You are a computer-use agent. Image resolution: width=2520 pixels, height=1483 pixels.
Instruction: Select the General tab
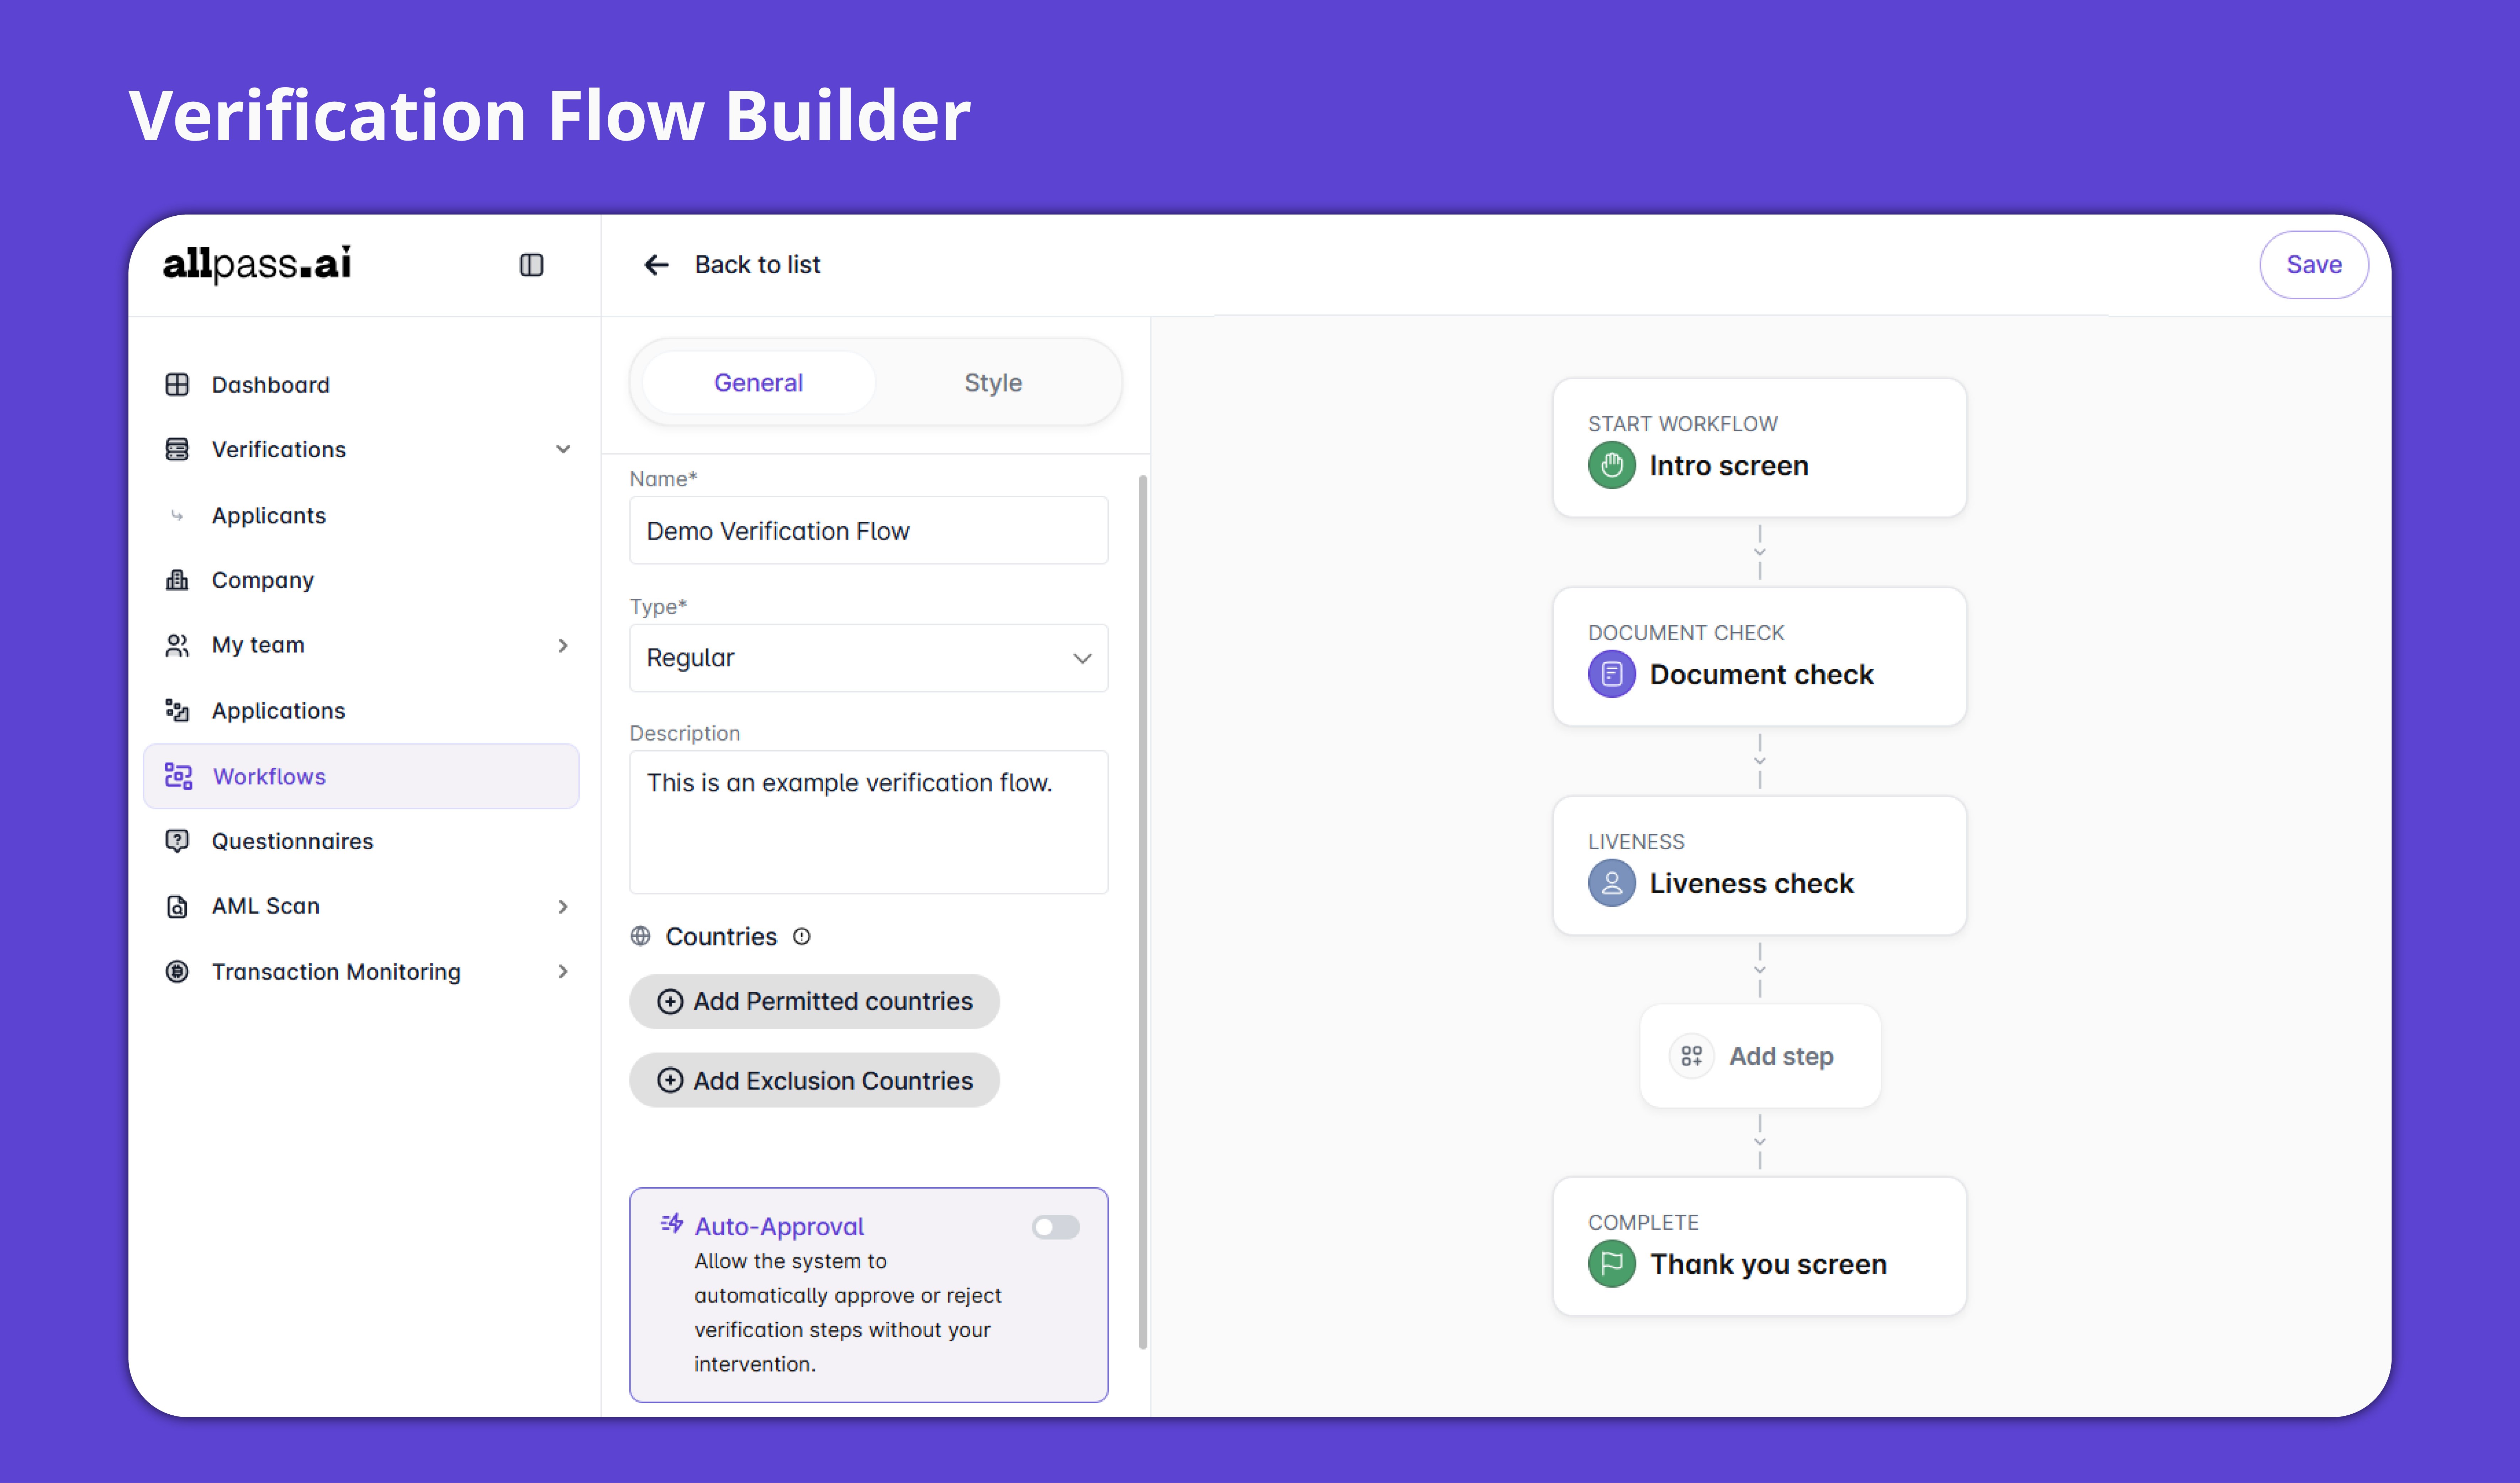pyautogui.click(x=758, y=383)
